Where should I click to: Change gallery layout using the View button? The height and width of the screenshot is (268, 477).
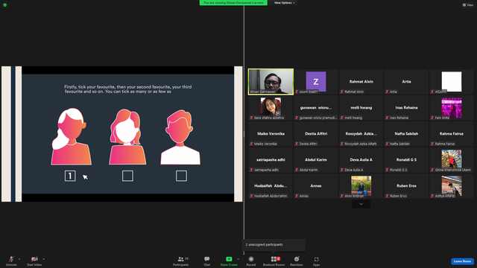coord(468,5)
